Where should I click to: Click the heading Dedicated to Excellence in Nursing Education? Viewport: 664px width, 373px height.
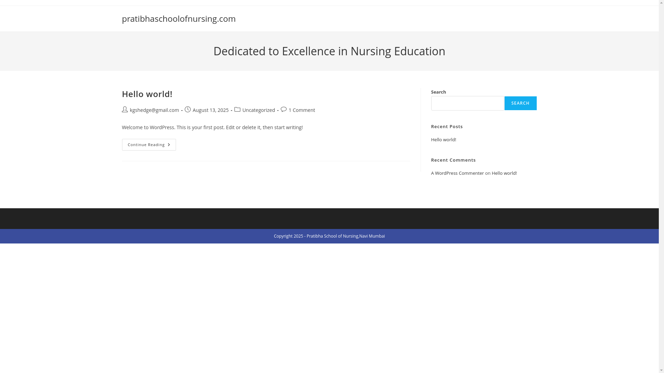(x=329, y=51)
